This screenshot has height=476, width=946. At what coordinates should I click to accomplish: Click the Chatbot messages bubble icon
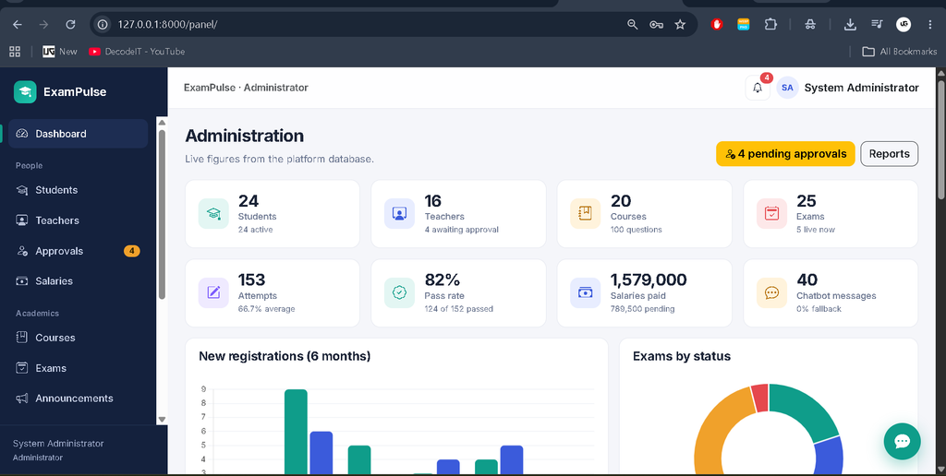[771, 292]
